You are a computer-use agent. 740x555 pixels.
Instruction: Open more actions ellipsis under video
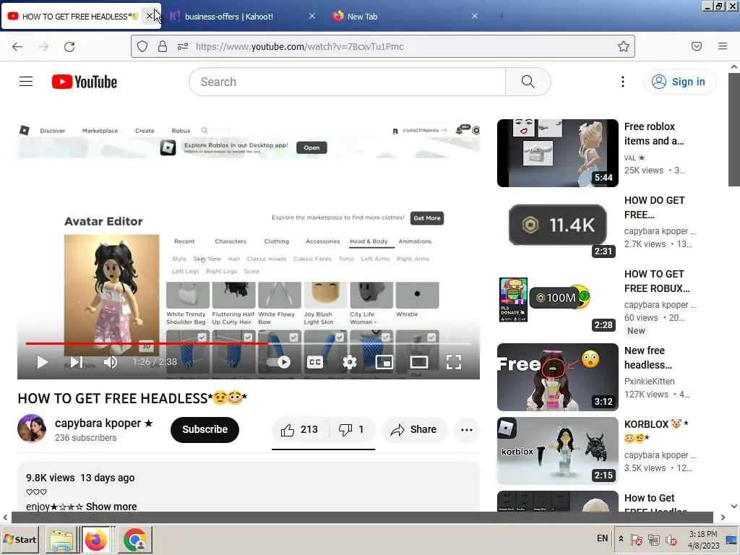coord(467,429)
